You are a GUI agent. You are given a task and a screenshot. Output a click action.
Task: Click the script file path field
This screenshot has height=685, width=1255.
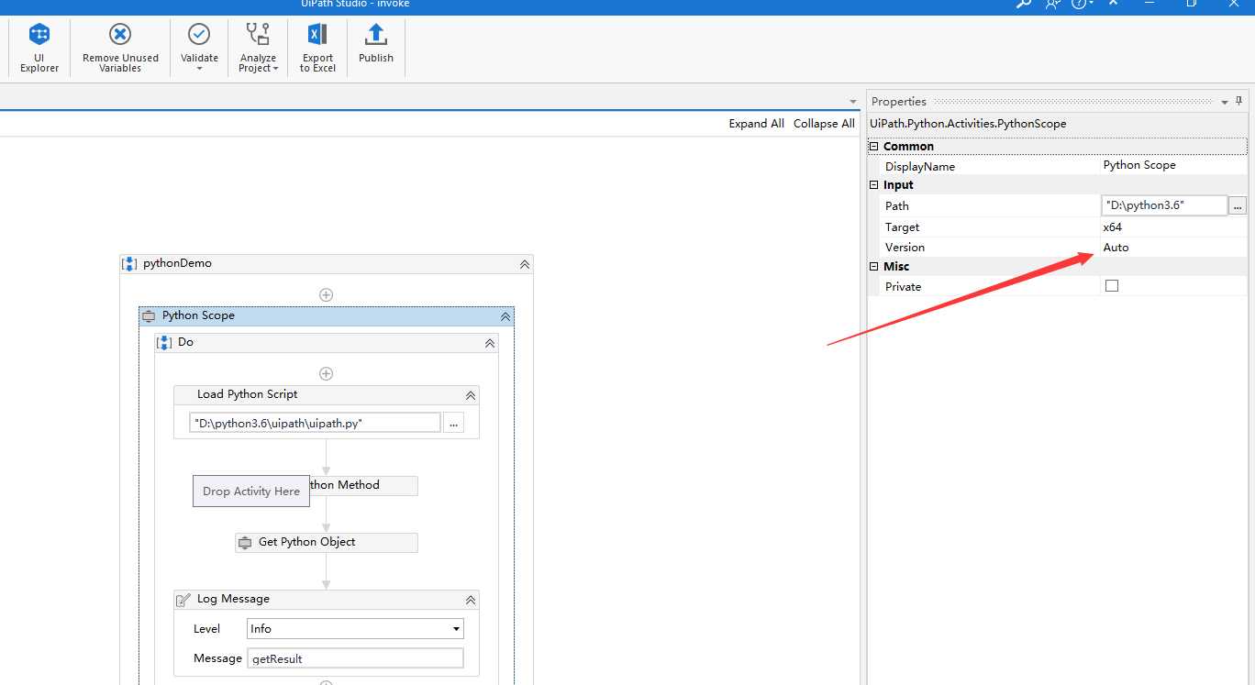coord(315,422)
